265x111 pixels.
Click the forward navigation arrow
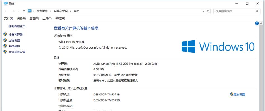(13, 11)
